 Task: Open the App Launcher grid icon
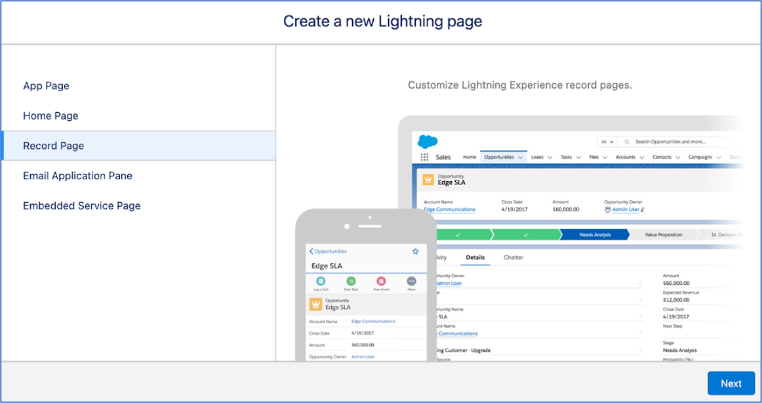[x=424, y=156]
